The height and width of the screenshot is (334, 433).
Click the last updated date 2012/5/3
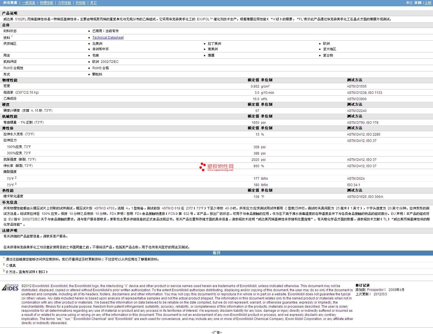tap(380, 294)
